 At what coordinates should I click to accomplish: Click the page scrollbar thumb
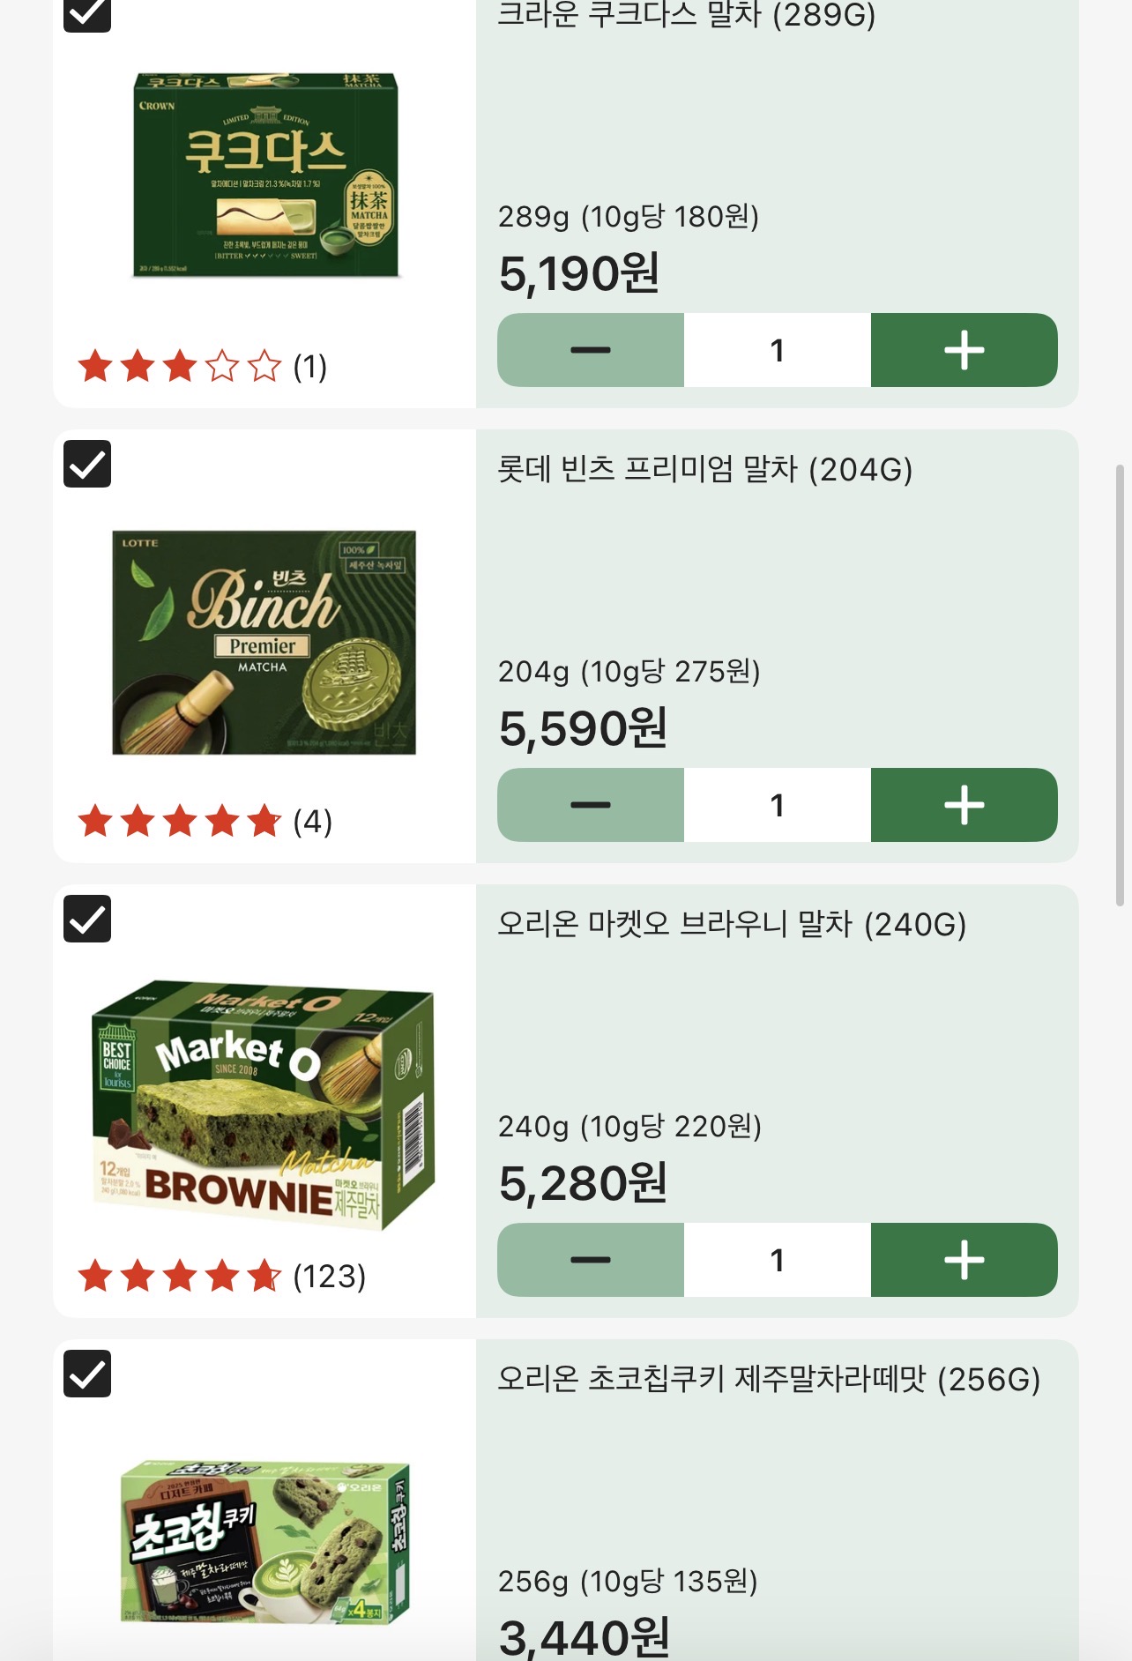[x=1120, y=685]
